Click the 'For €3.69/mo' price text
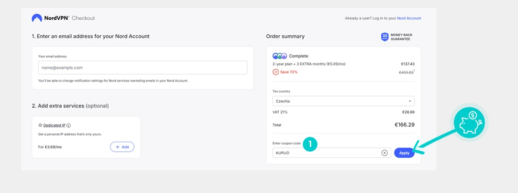 coord(50,147)
